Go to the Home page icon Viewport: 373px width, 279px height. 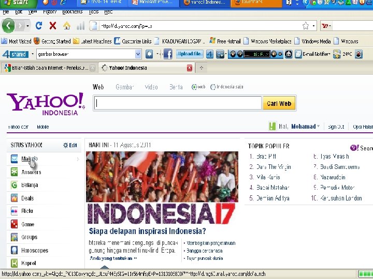(67, 26)
